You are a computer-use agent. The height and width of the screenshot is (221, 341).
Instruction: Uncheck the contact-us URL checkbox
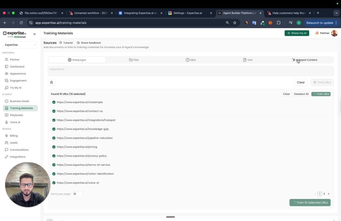(x=54, y=111)
